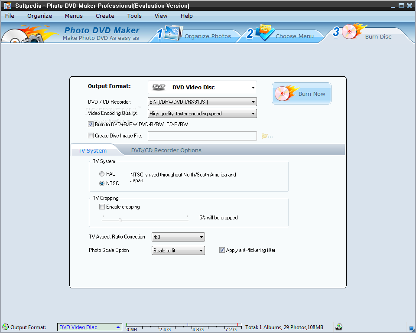416x333 pixels.
Task: Open the Help menu
Action: click(186, 16)
